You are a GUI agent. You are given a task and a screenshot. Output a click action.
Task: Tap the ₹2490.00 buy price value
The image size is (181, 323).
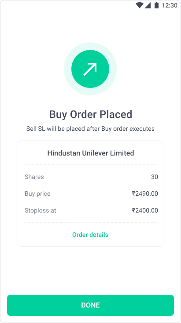(145, 194)
